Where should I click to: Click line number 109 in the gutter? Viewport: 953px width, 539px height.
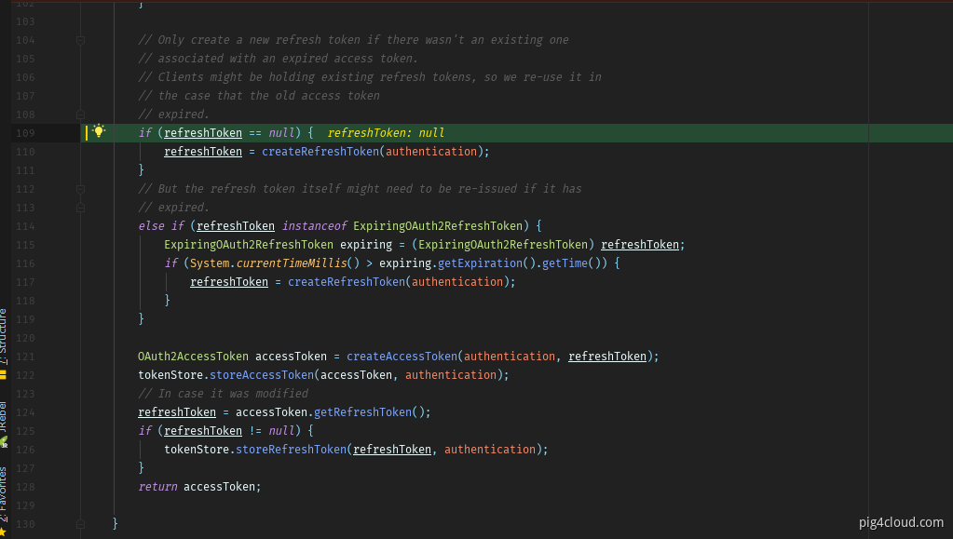click(x=25, y=133)
